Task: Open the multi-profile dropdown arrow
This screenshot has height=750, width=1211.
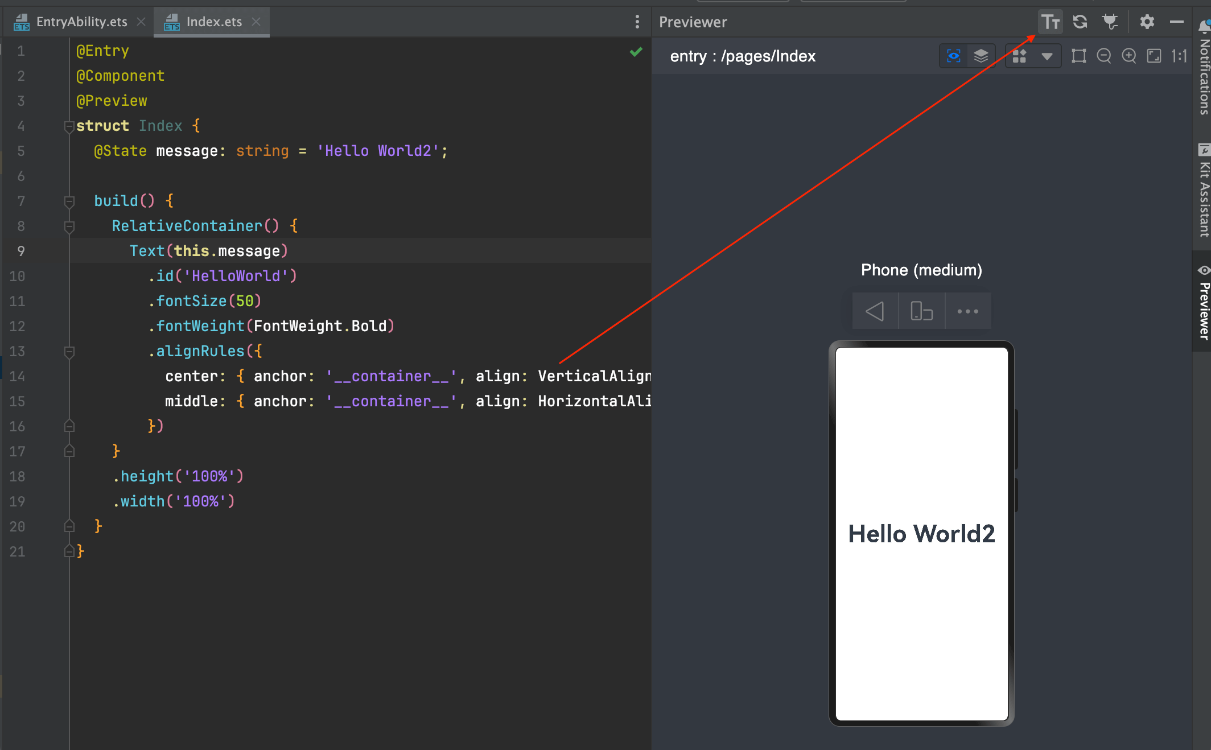Action: 1047,56
